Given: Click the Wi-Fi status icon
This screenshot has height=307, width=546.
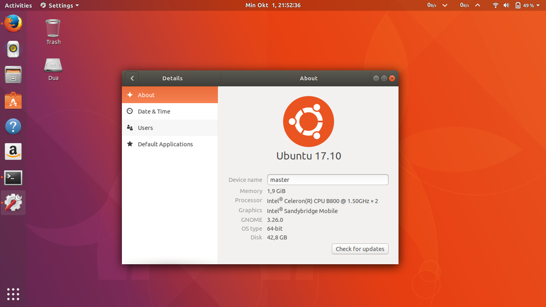Looking at the screenshot, I should coord(495,5).
